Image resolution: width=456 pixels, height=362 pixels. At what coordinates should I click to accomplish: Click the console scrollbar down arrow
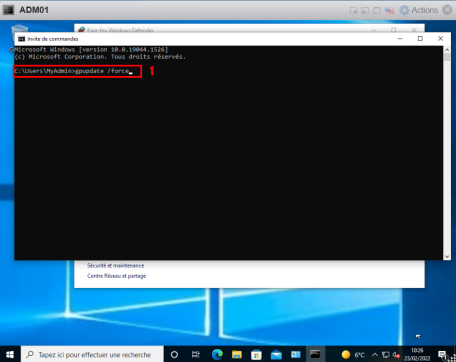pos(447,256)
